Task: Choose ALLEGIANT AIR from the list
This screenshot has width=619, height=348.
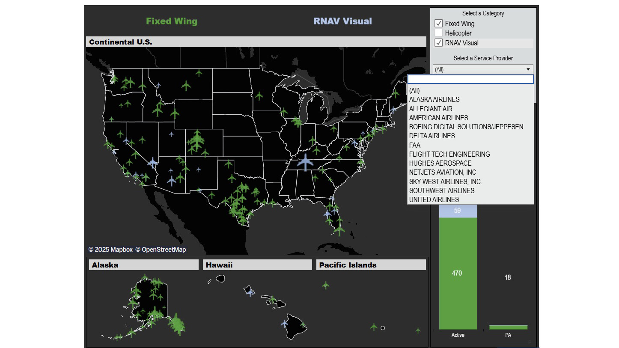Action: (x=470, y=109)
